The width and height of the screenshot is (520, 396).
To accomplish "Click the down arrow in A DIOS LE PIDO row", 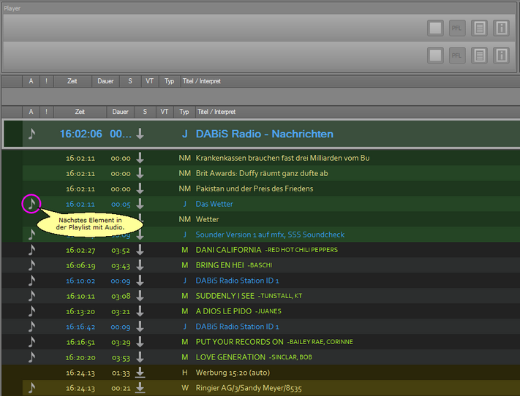I will (140, 311).
